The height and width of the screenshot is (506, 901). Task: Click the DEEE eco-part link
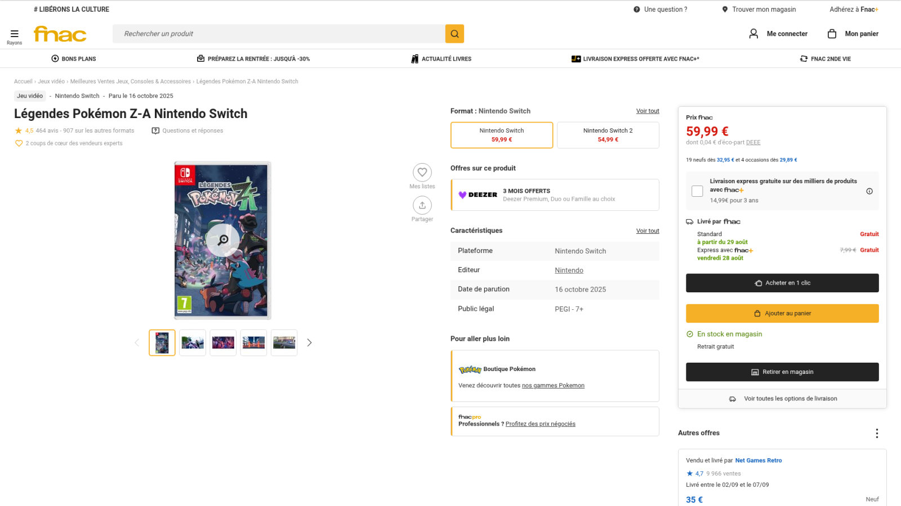click(x=753, y=143)
